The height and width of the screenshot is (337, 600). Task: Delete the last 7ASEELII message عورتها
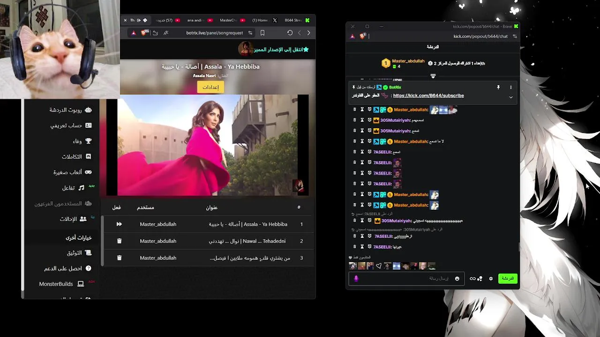pos(355,247)
